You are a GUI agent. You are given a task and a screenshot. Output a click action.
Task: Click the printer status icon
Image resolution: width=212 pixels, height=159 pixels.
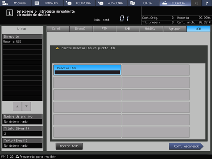17,157
